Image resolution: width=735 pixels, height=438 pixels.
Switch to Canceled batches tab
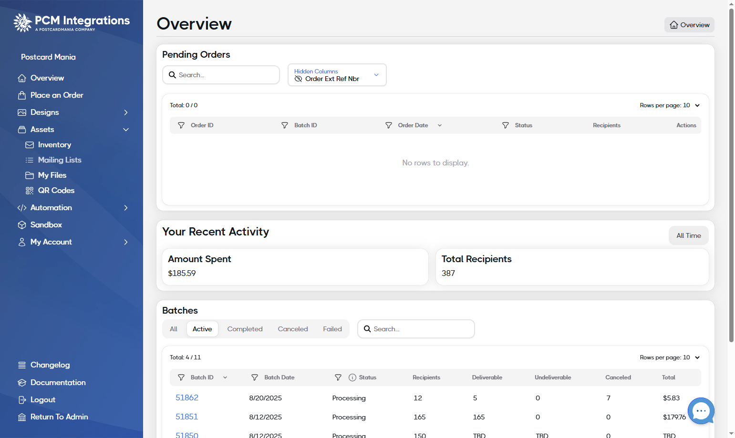point(293,329)
